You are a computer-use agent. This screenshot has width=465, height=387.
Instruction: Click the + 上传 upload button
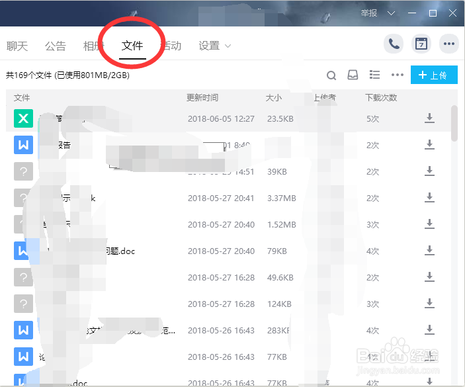click(x=434, y=75)
